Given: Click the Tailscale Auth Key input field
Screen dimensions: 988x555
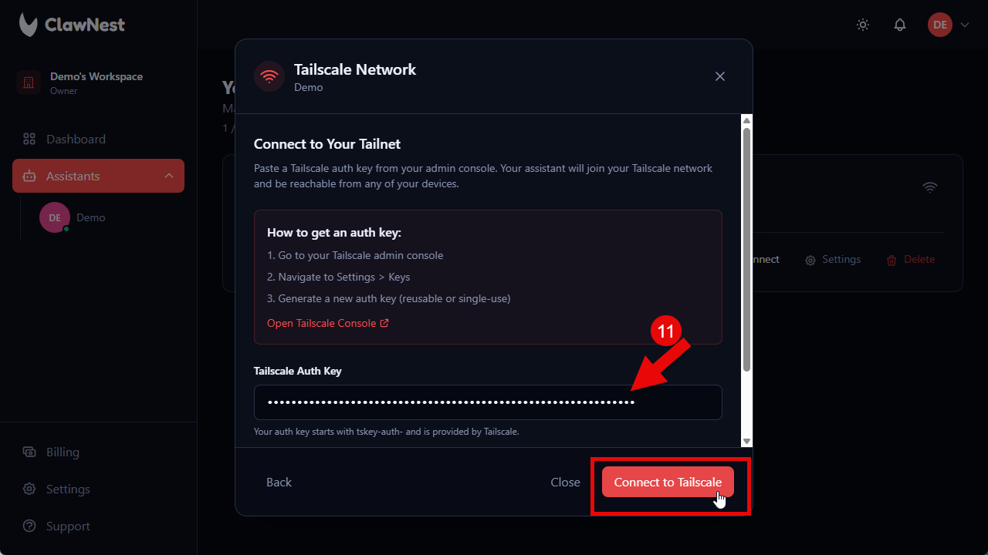Looking at the screenshot, I should (488, 402).
